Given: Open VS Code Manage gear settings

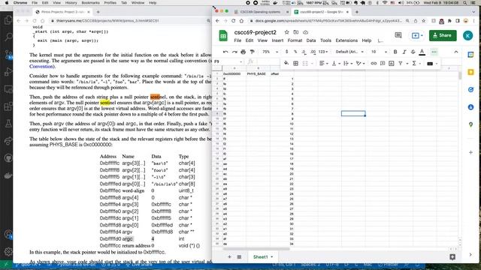Looking at the screenshot, I should click(x=8, y=251).
